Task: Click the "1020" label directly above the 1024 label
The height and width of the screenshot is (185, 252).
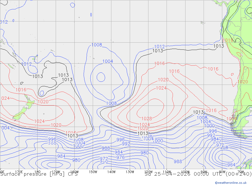Action: click(163, 80)
